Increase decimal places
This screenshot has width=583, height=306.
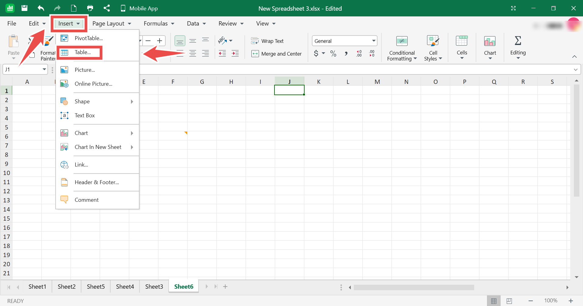(359, 53)
